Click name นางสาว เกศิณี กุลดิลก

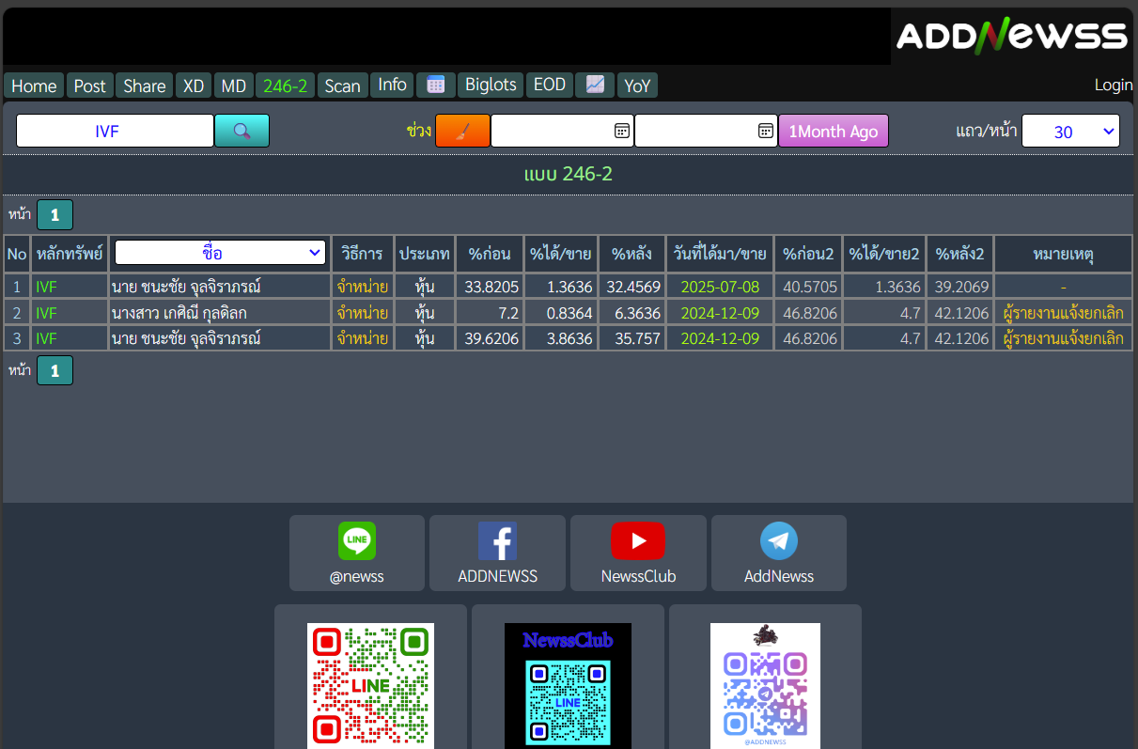(x=179, y=312)
